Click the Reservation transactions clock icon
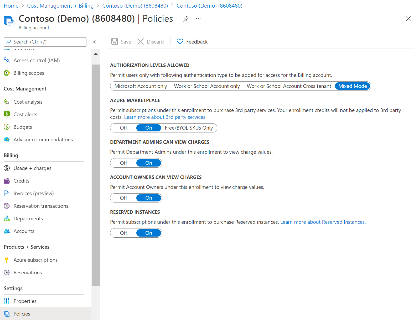Viewport: 414px width, 320px height. point(7,206)
